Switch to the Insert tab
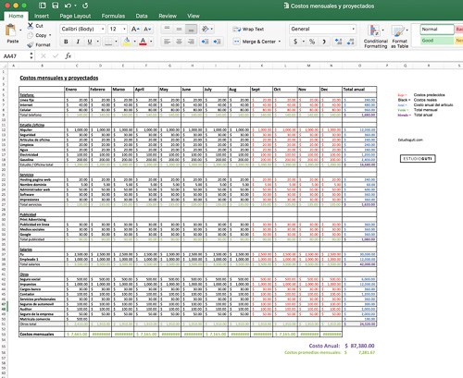Screen dimensions: 463x378 42,16
